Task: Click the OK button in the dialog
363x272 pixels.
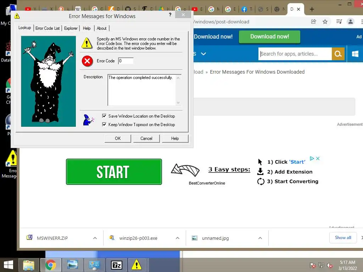Action: (x=118, y=138)
